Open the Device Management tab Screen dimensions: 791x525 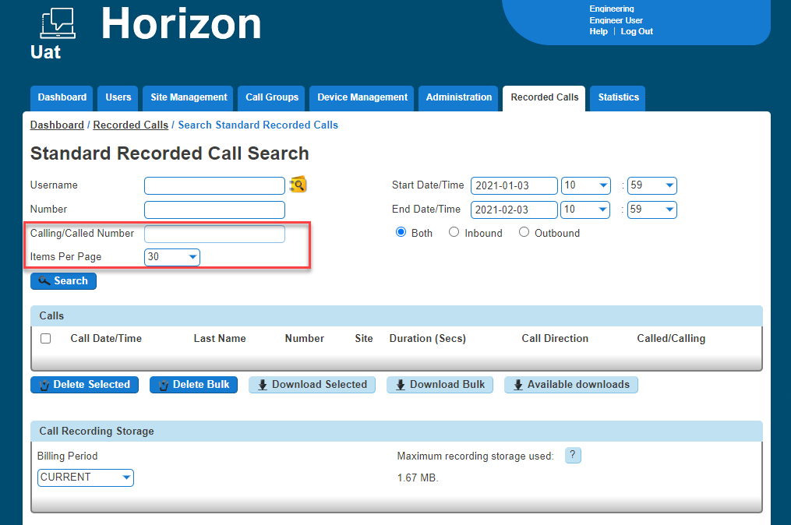pos(362,98)
